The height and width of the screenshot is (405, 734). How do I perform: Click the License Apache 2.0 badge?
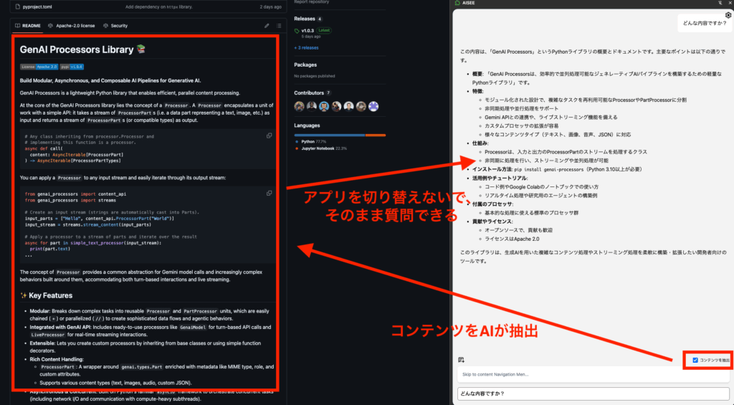[x=39, y=67]
